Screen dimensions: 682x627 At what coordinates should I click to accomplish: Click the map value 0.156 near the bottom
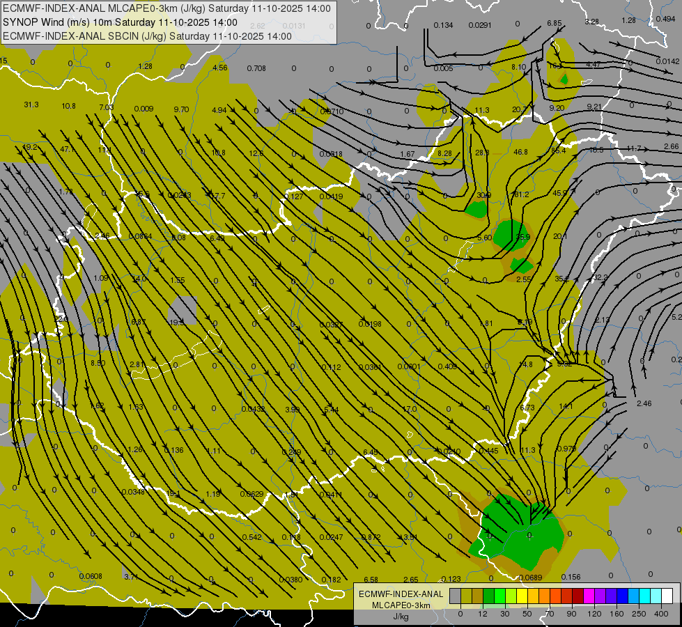point(571,577)
